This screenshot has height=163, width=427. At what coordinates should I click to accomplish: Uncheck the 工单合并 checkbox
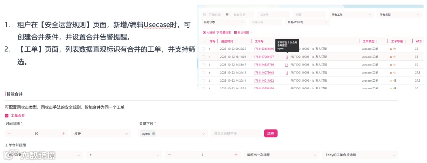point(7,116)
